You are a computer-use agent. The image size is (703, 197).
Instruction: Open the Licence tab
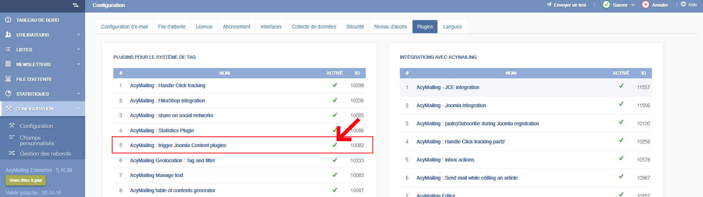pyautogui.click(x=204, y=27)
